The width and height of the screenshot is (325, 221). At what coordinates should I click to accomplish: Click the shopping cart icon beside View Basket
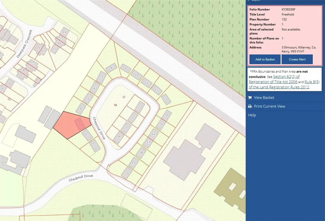tap(250, 98)
